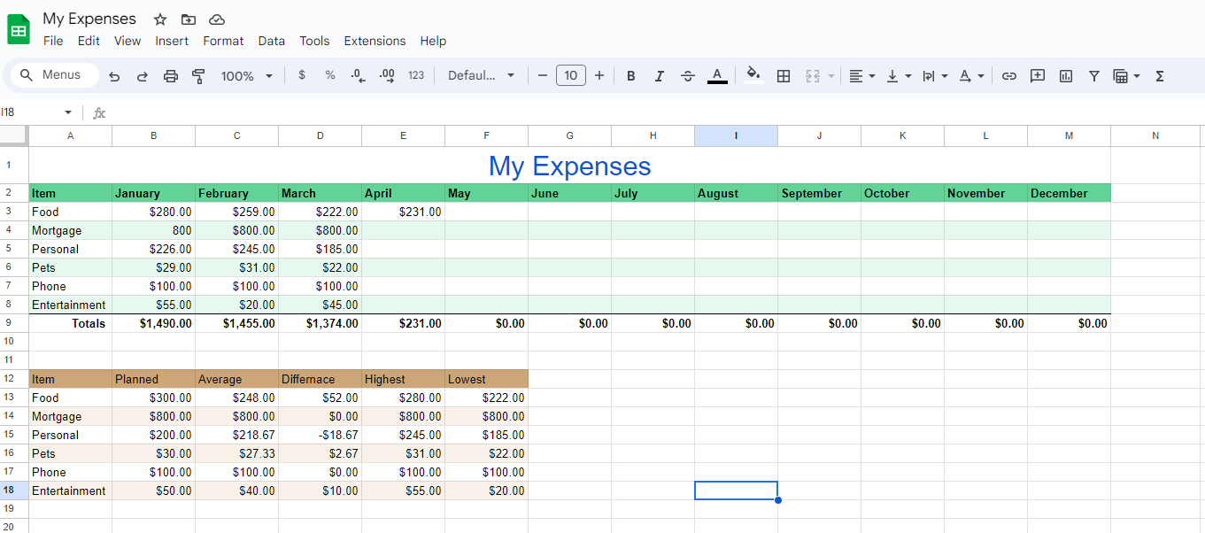Open the font family dropdown
1205x533 pixels.
click(481, 75)
